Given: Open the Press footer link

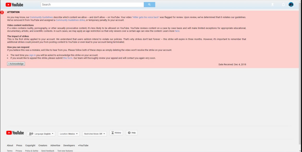Looking at the screenshot, I should coord(19,145).
